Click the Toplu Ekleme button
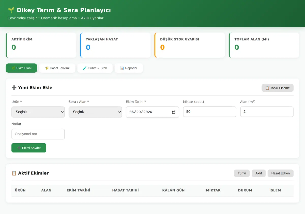Image resolution: width=305 pixels, height=214 pixels. [278, 88]
